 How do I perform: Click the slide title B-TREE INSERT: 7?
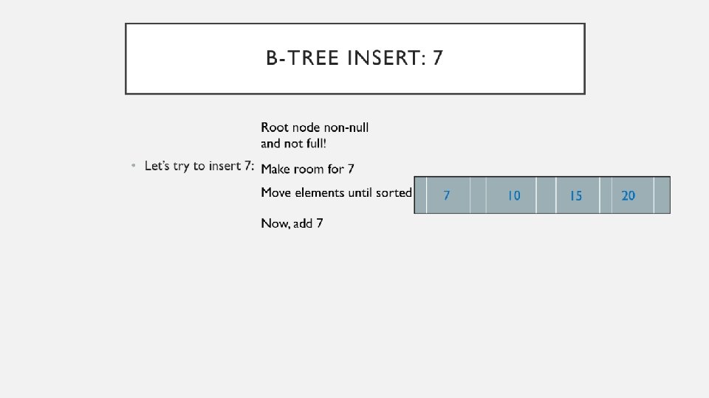pyautogui.click(x=354, y=58)
